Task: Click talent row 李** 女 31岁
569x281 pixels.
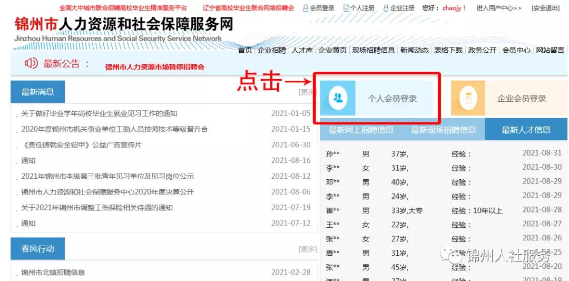Action: [444, 168]
